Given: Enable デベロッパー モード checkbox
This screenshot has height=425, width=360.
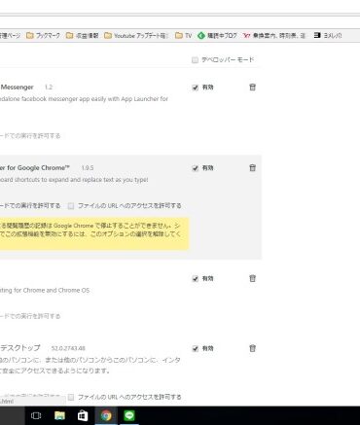Looking at the screenshot, I should pos(195,60).
